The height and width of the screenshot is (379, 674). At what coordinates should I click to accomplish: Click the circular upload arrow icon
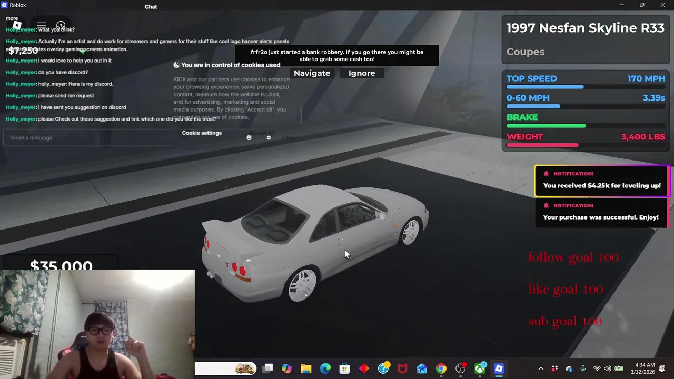(x=61, y=25)
